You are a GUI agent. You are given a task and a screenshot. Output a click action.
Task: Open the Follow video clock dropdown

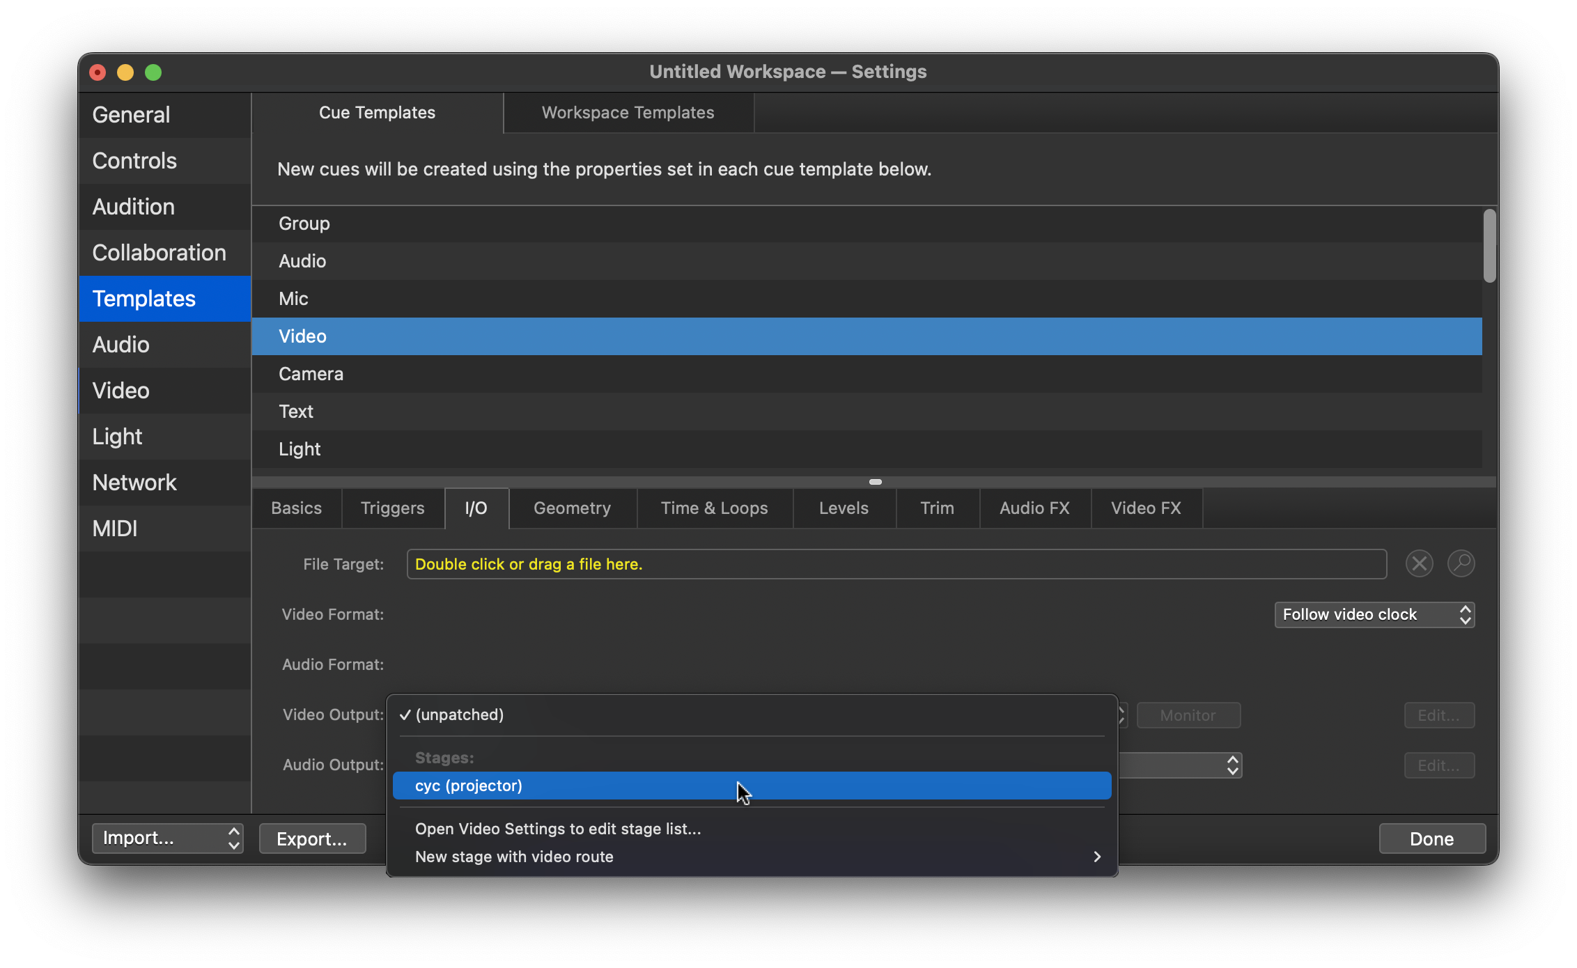coord(1374,615)
